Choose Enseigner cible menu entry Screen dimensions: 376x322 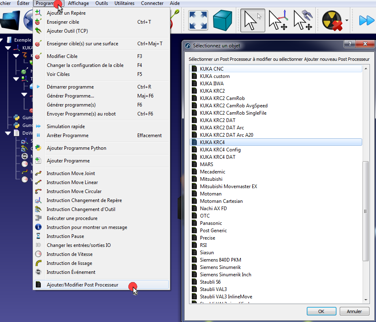101,22
